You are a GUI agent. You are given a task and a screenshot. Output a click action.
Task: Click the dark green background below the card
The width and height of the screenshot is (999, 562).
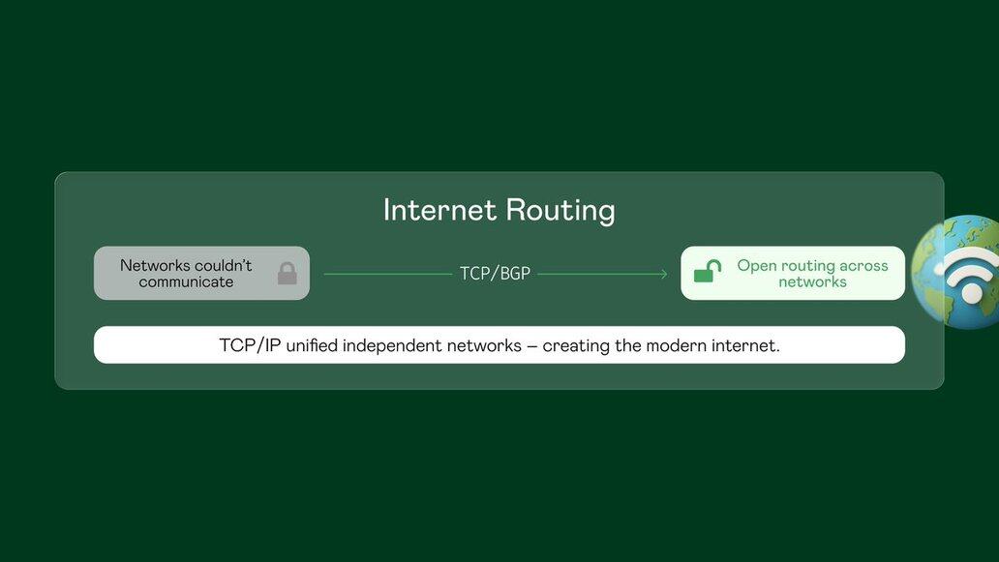pos(499,476)
